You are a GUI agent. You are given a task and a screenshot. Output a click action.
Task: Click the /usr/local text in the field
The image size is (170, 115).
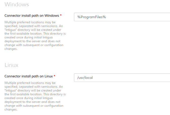[85, 78]
